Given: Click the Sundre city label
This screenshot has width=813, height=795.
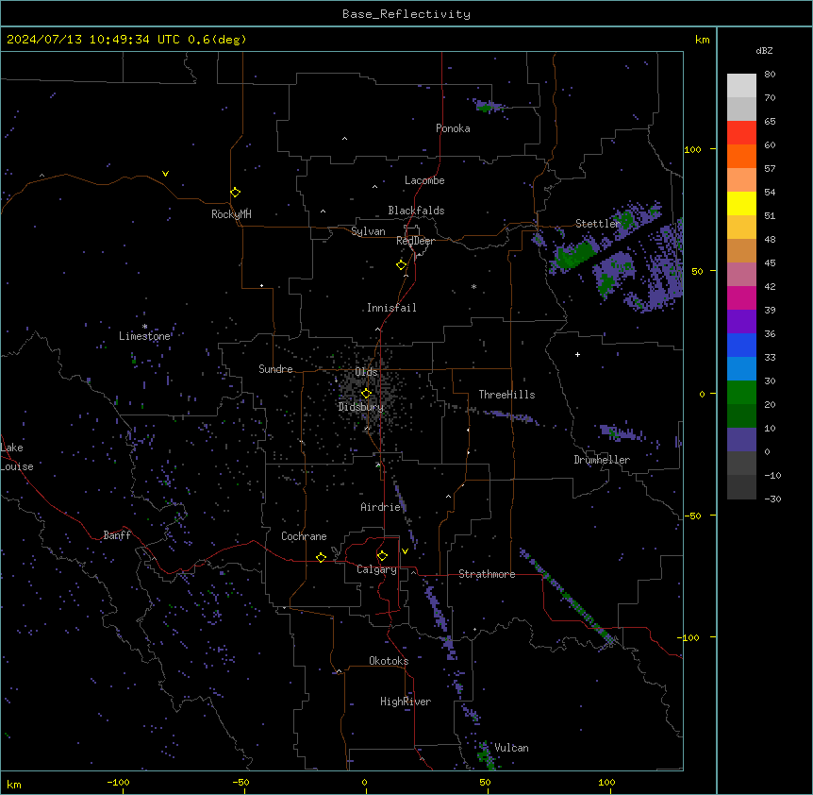Looking at the screenshot, I should coord(275,369).
